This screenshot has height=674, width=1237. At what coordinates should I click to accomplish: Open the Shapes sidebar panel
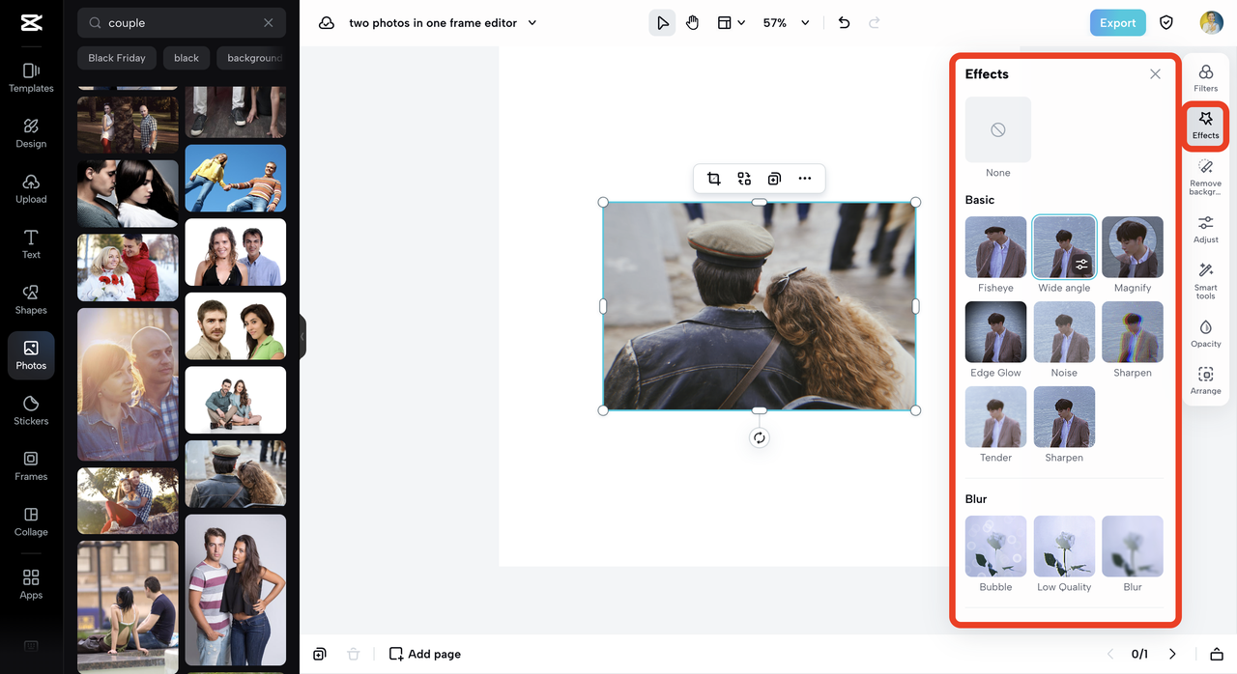[x=31, y=299]
